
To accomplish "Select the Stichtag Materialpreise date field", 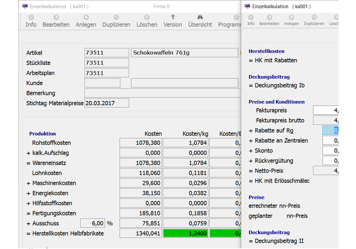I will click(107, 103).
